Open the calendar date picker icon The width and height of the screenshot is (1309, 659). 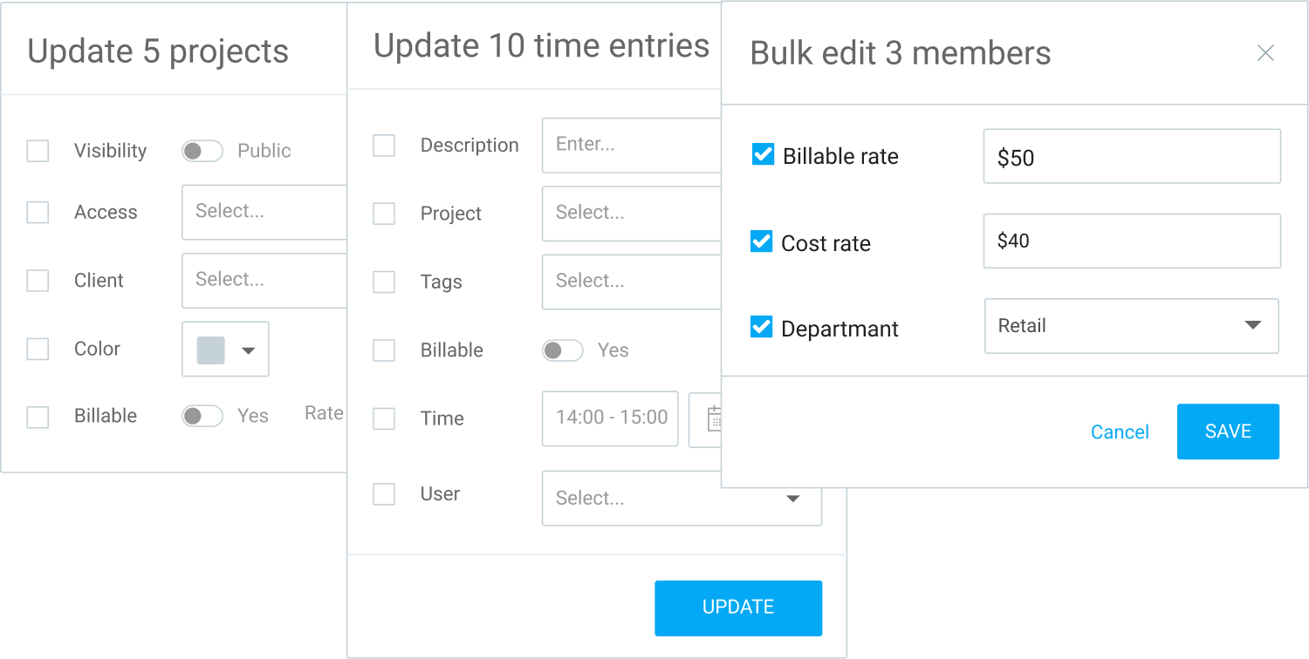click(712, 418)
